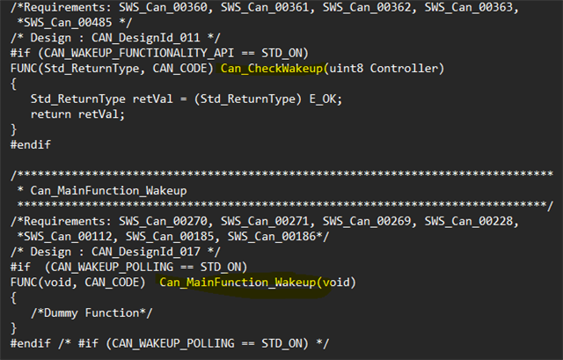Click the 'CAN_DesignId_017' design comment
The height and width of the screenshot is (360, 563).
click(146, 252)
